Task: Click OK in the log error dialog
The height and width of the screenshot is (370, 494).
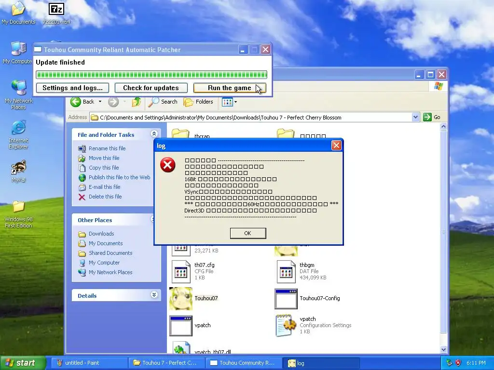Action: click(x=248, y=233)
